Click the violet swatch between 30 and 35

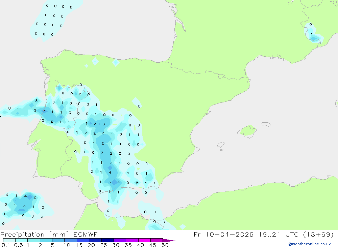click(x=120, y=240)
